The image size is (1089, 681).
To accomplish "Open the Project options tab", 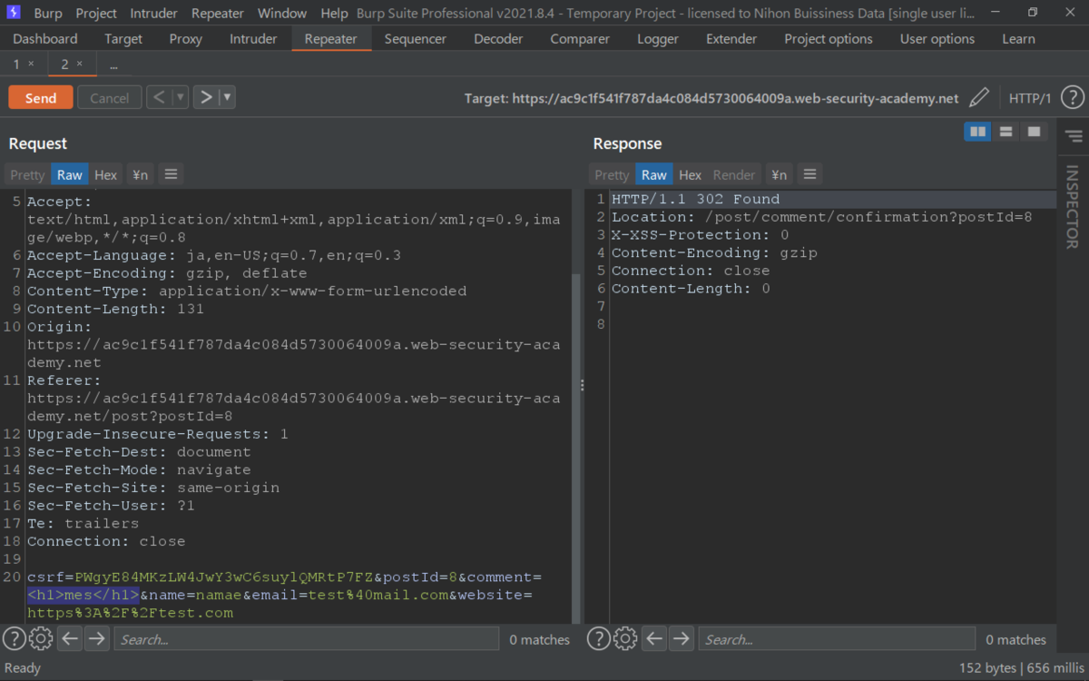I will pos(829,39).
